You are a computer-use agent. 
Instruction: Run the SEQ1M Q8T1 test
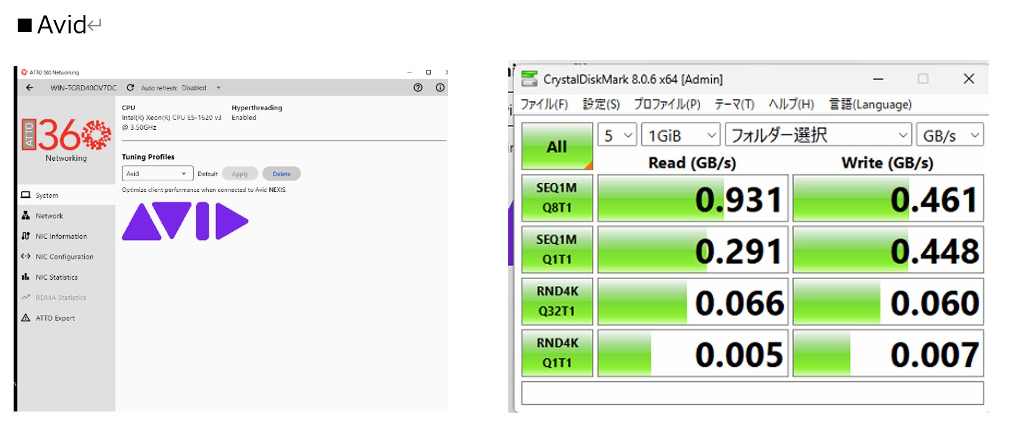coord(557,198)
